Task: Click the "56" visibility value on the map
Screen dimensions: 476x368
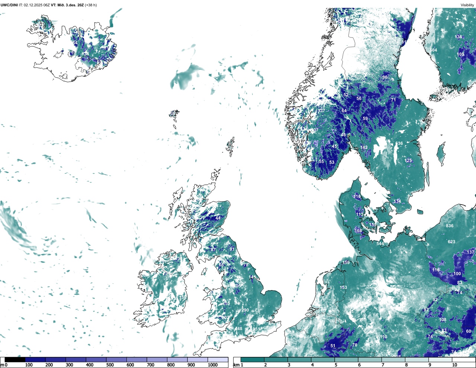Action: click(359, 99)
